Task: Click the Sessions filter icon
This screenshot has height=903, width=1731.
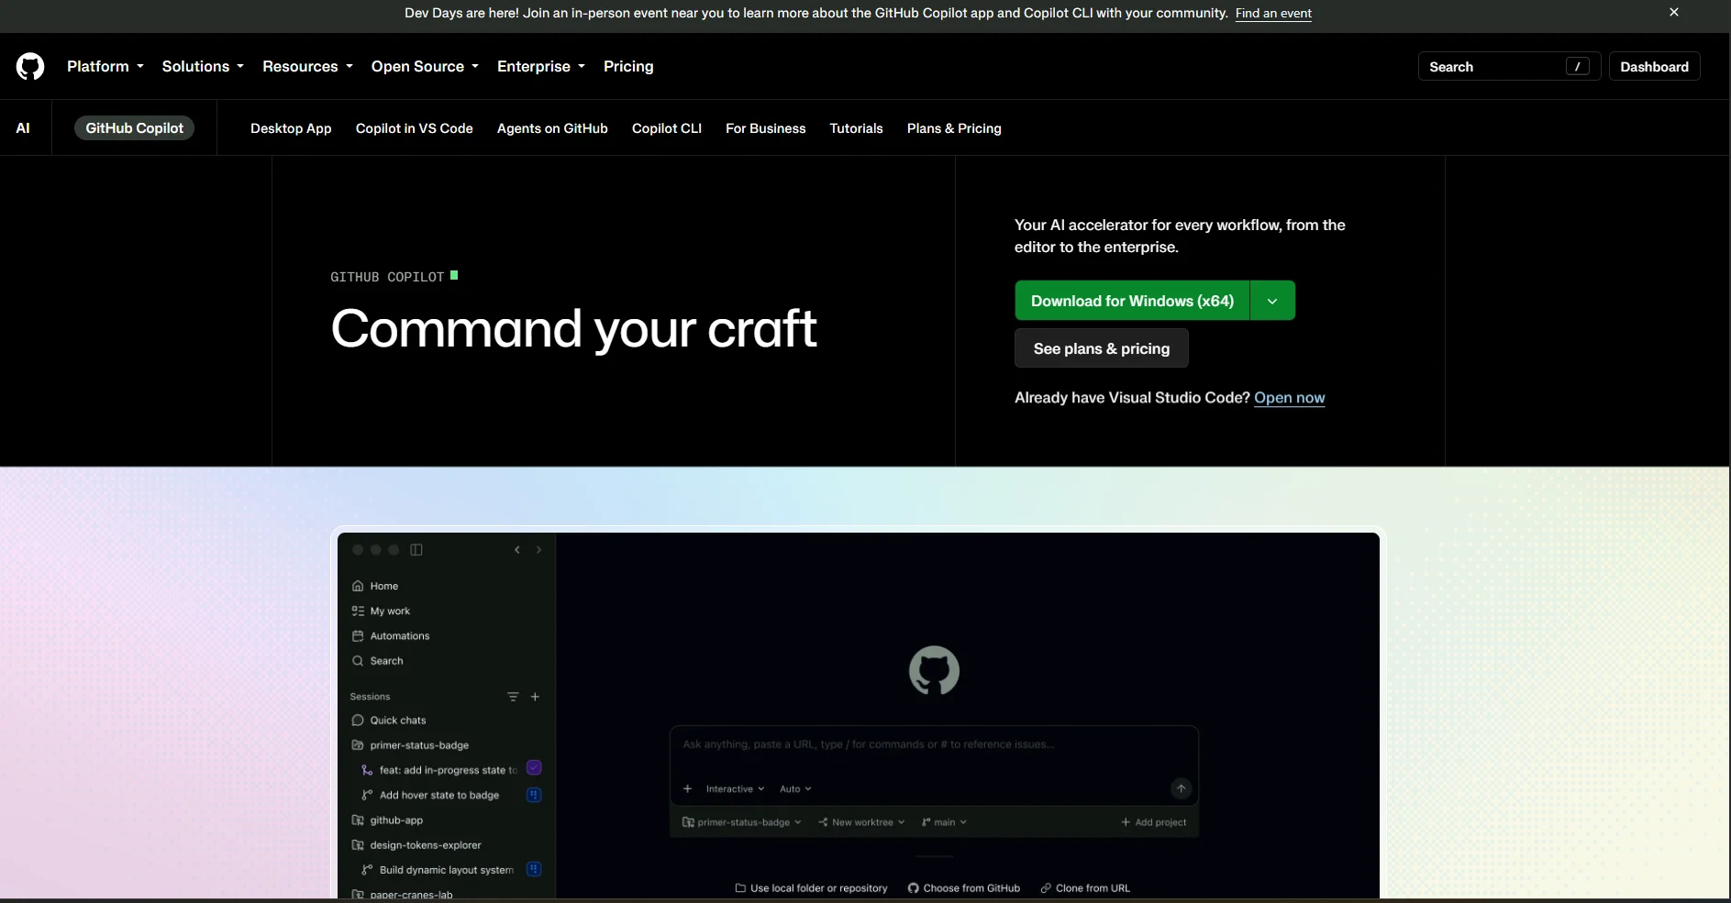Action: [513, 697]
